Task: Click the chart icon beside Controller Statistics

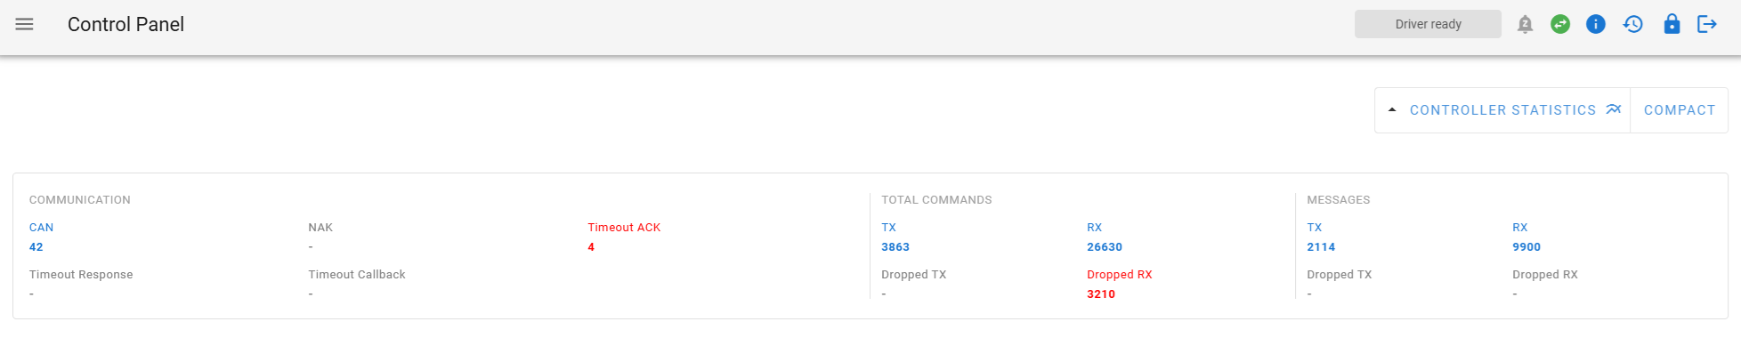Action: coord(1614,109)
